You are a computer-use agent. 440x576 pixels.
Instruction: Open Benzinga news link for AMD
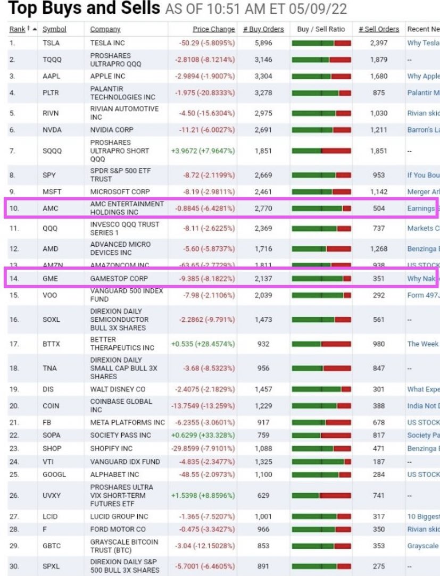424,249
